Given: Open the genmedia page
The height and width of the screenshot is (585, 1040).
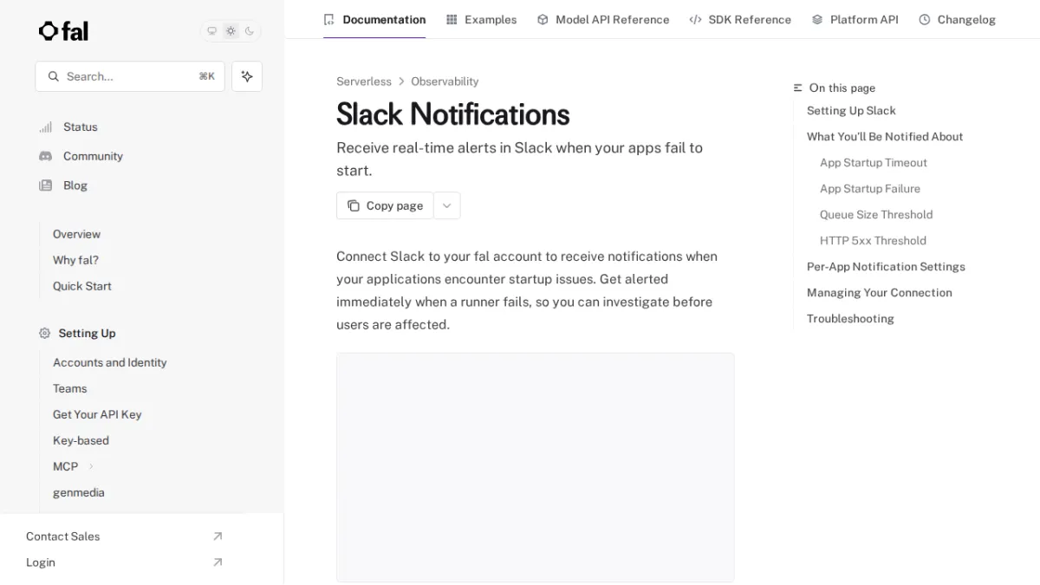Looking at the screenshot, I should point(78,492).
